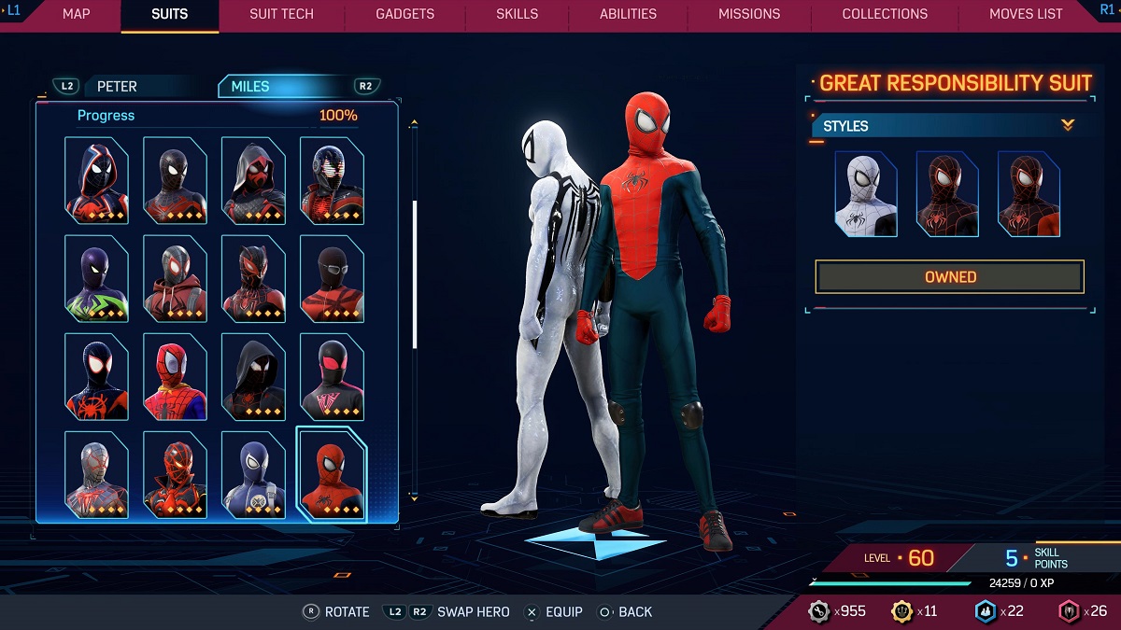Select the selected Great Responsibility suit icon

[x=332, y=473]
